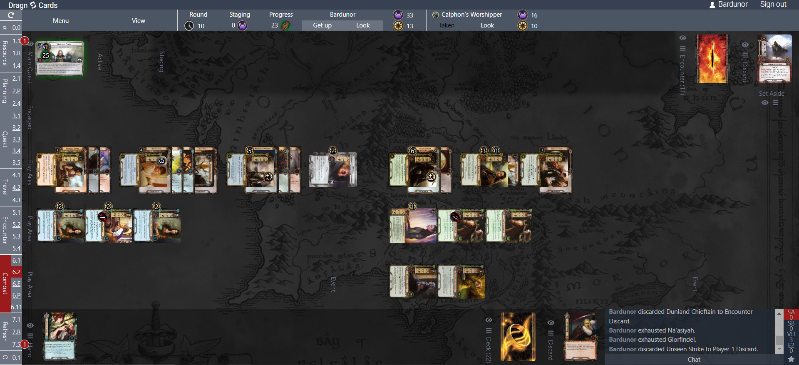Select the Quest phase tab
Image resolution: width=799 pixels, height=365 pixels.
5,139
